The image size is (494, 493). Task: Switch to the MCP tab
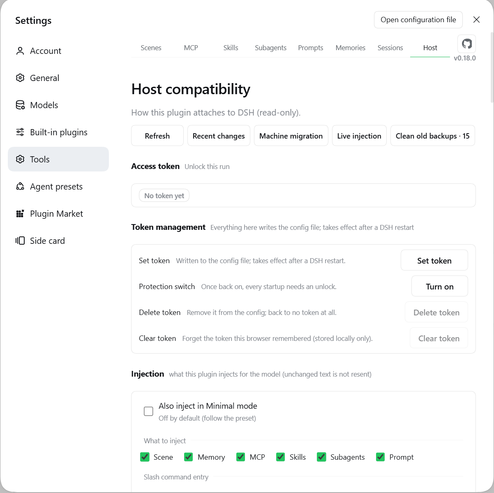point(191,48)
